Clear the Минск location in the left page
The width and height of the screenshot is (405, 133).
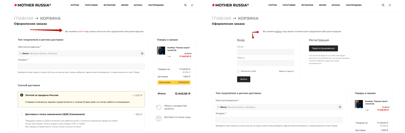142,53
